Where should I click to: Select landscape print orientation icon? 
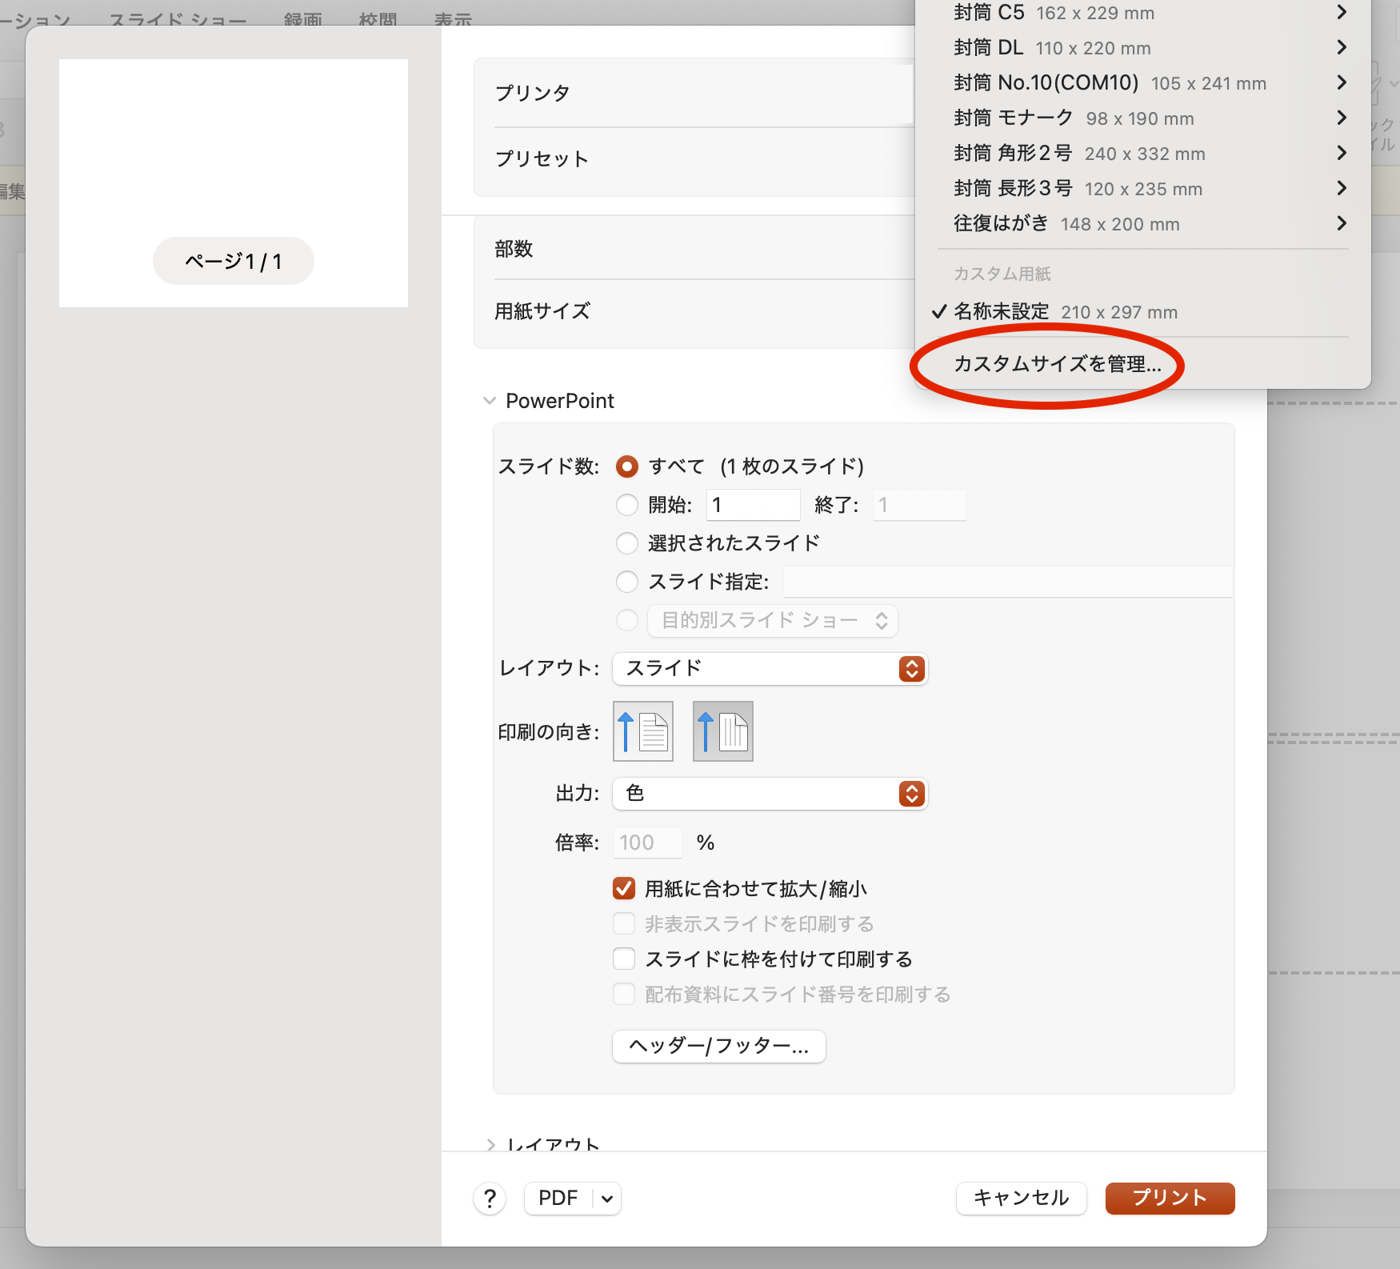point(723,731)
